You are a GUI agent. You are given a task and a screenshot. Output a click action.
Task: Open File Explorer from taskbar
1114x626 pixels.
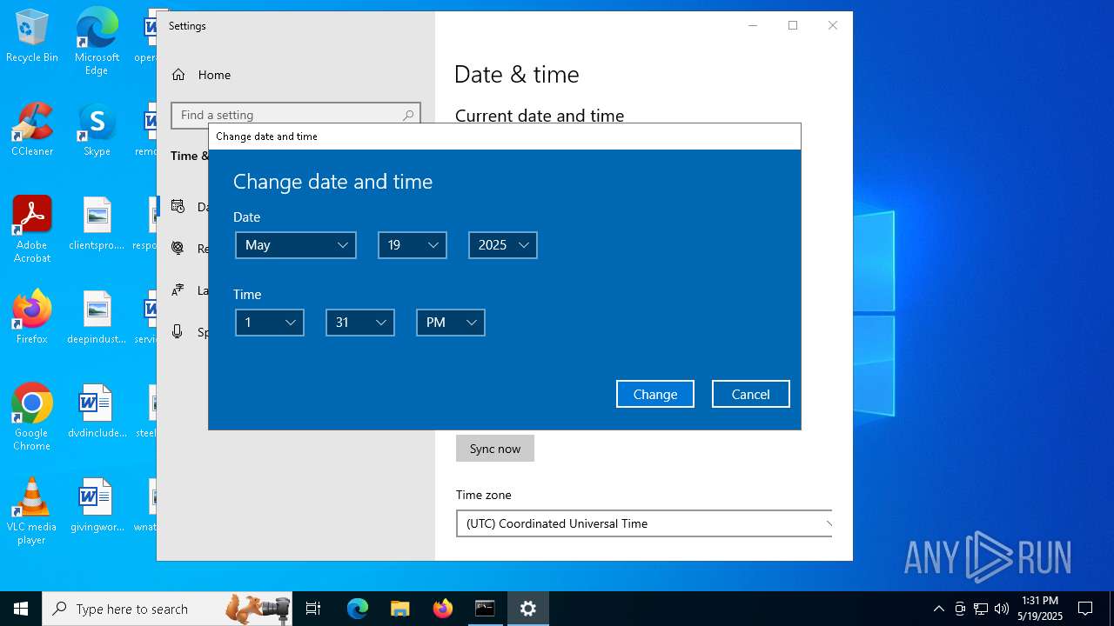399,609
